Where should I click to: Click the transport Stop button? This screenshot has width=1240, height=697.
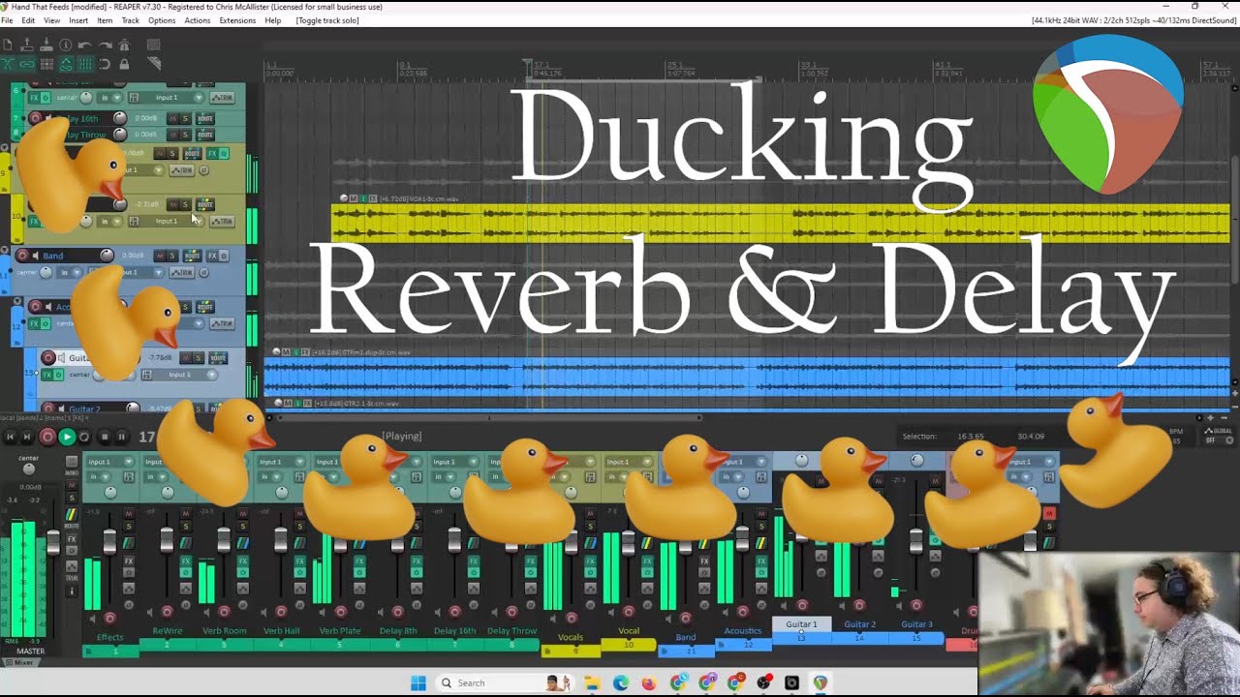pos(104,438)
